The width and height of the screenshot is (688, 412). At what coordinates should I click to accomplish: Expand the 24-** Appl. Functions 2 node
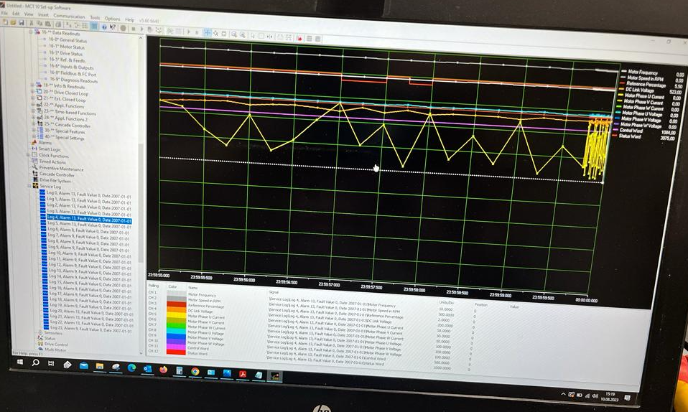point(34,117)
